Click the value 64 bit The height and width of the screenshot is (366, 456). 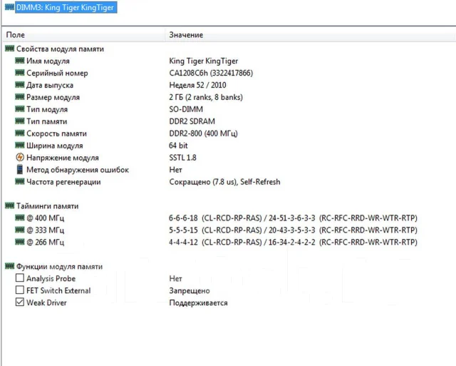click(178, 146)
